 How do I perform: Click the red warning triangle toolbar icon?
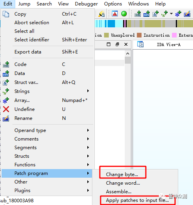point(115,14)
